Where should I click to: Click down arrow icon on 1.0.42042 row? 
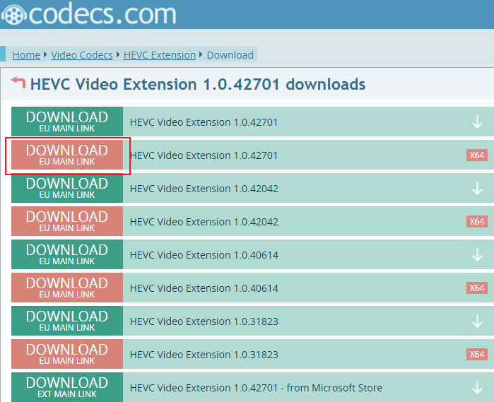tap(477, 189)
